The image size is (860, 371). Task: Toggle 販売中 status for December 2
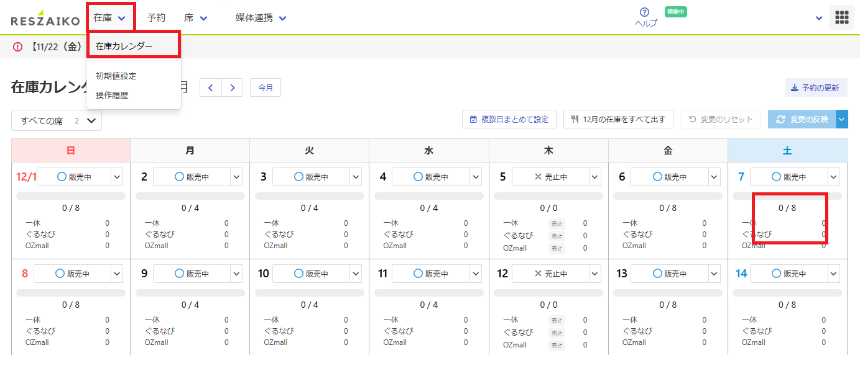point(192,177)
